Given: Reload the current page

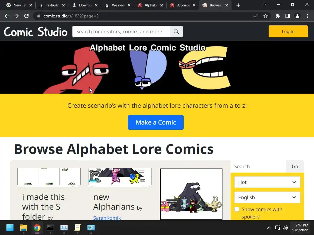Looking at the screenshot, I should pyautogui.click(x=26, y=16).
